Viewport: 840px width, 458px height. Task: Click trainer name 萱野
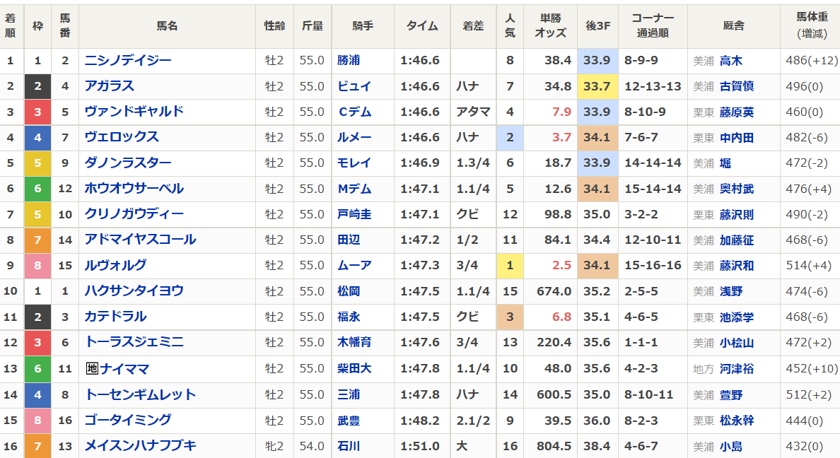tap(731, 395)
